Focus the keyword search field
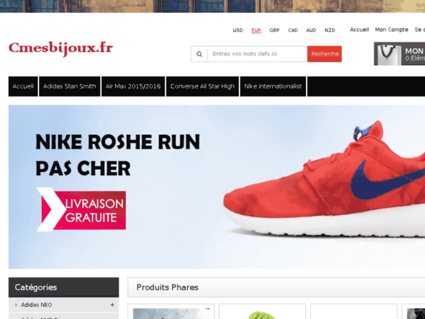The width and height of the screenshot is (425, 319). click(x=258, y=54)
